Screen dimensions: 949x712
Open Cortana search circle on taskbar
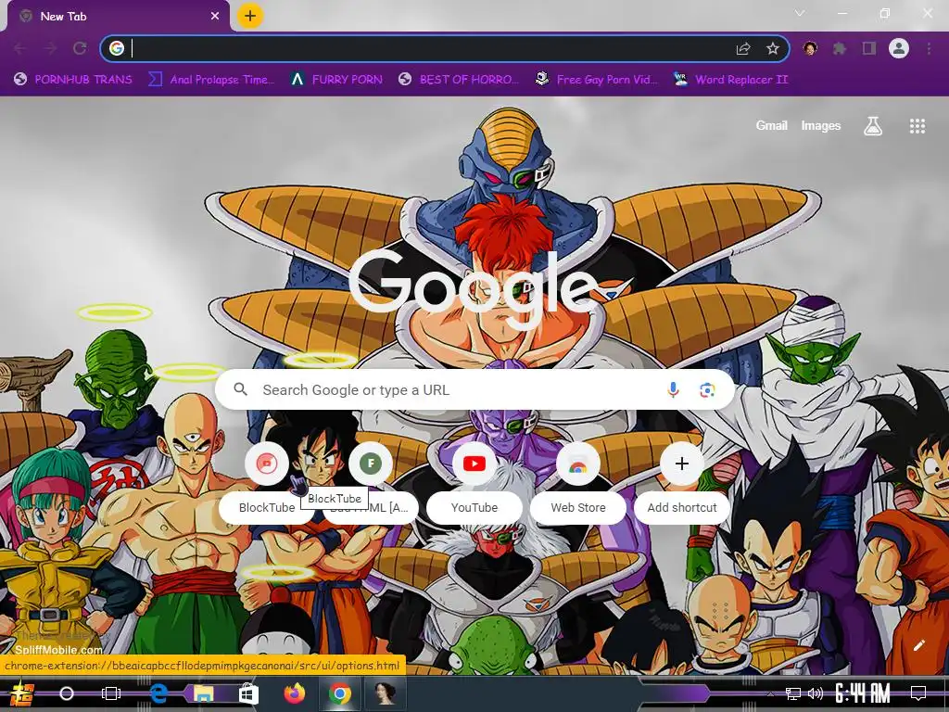coord(67,693)
